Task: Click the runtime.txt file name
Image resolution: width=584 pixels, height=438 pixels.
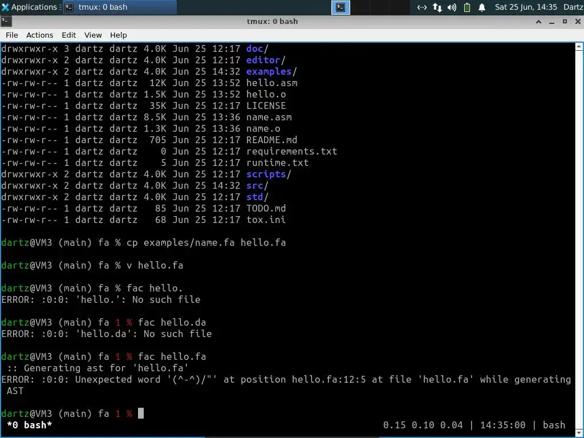Action: point(278,163)
